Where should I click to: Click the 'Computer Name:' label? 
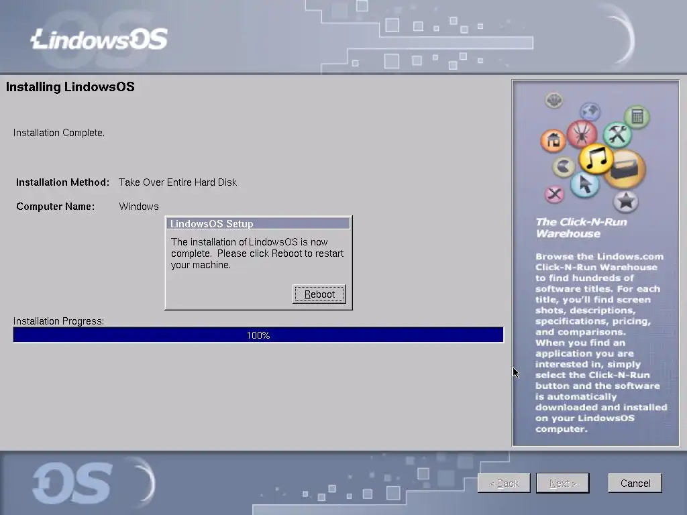pyautogui.click(x=55, y=207)
